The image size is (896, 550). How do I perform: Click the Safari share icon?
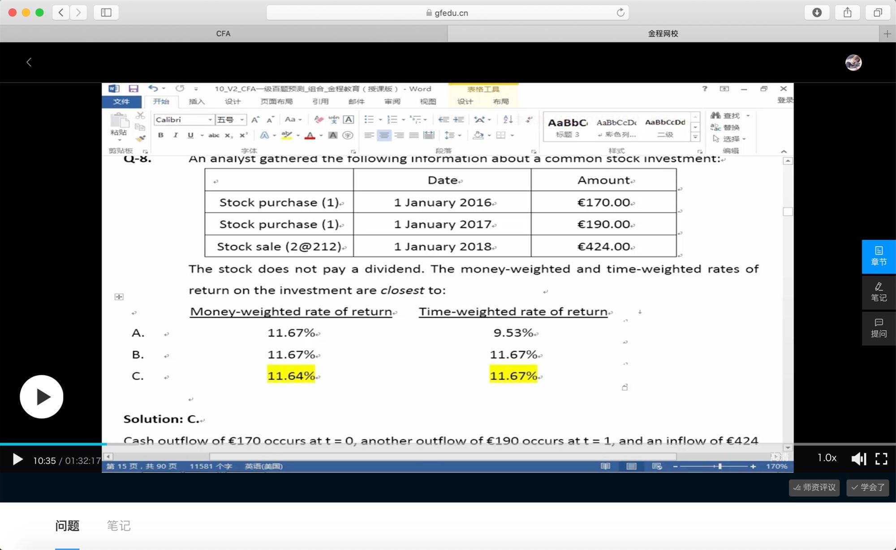coord(847,13)
